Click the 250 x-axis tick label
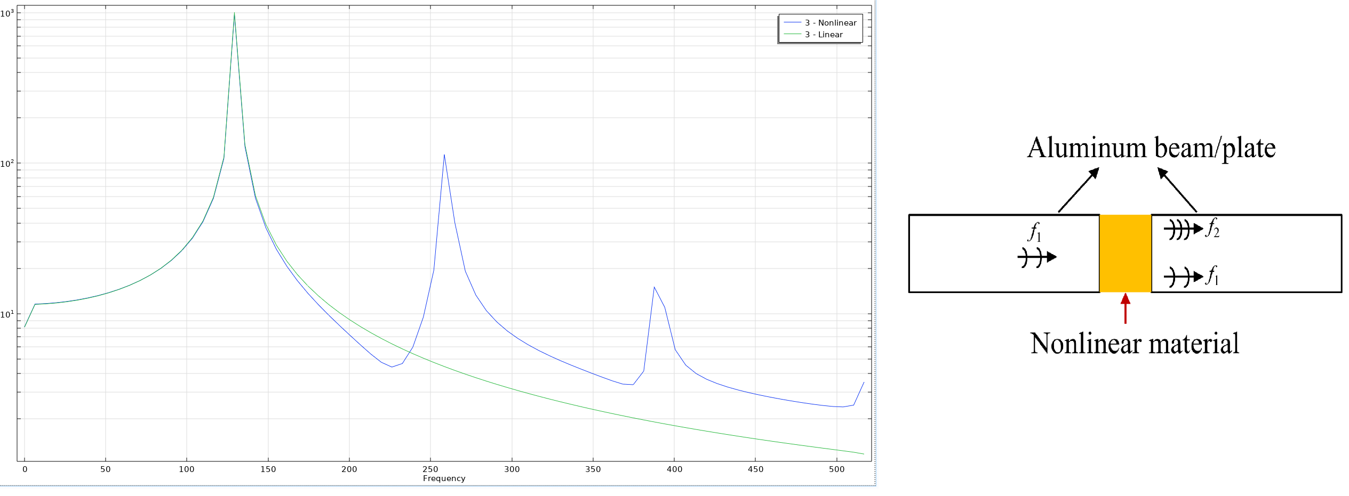The width and height of the screenshot is (1349, 496). pos(430,469)
